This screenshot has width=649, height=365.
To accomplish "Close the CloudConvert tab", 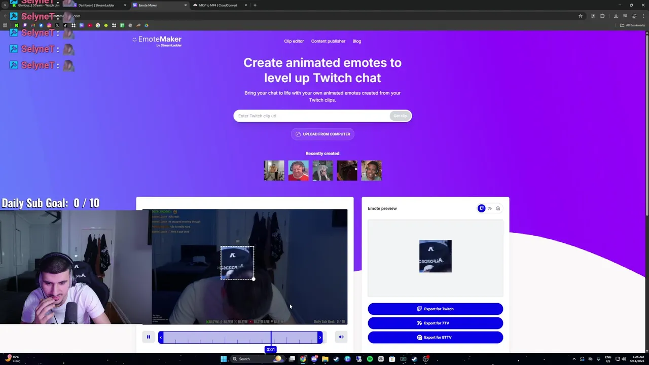I will click(x=246, y=5).
